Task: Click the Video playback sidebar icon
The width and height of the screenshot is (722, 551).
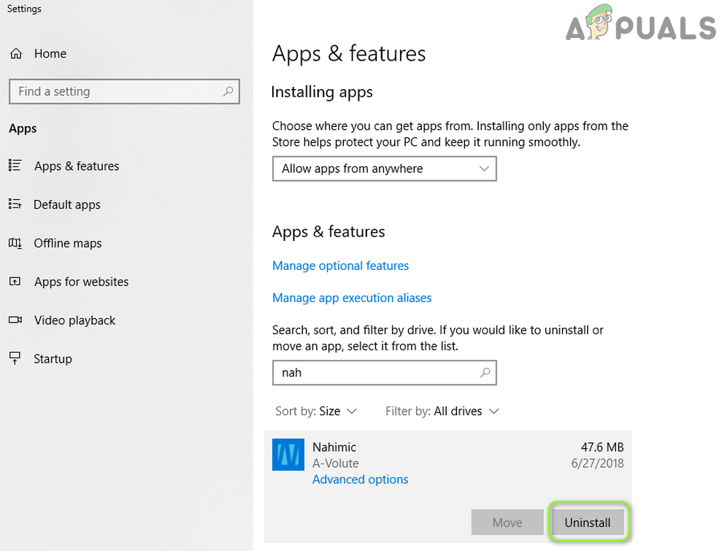Action: (x=15, y=320)
